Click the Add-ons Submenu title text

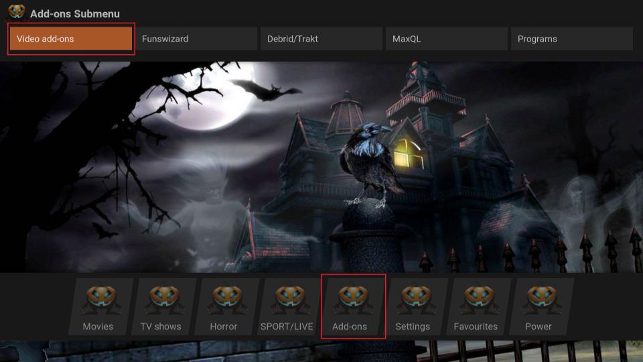(75, 14)
